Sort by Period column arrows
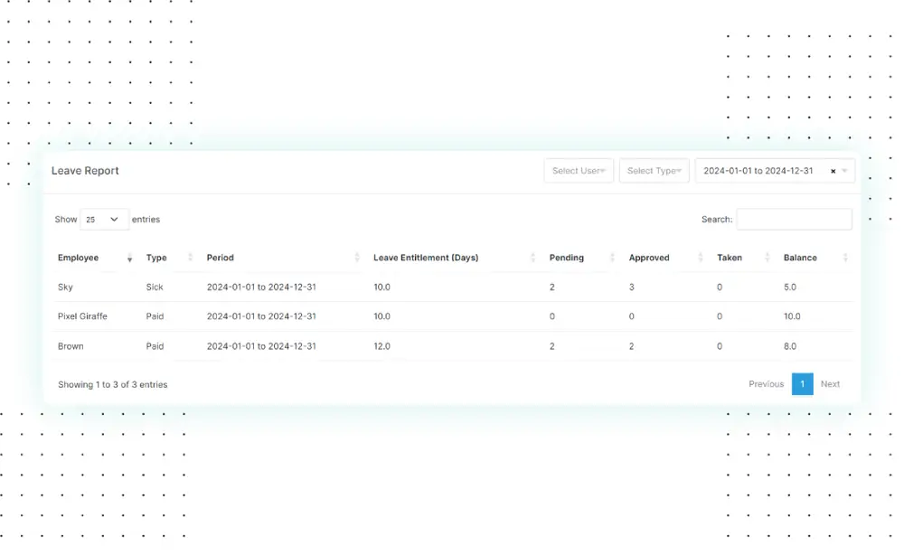This screenshot has height=555, width=904. coord(357,258)
